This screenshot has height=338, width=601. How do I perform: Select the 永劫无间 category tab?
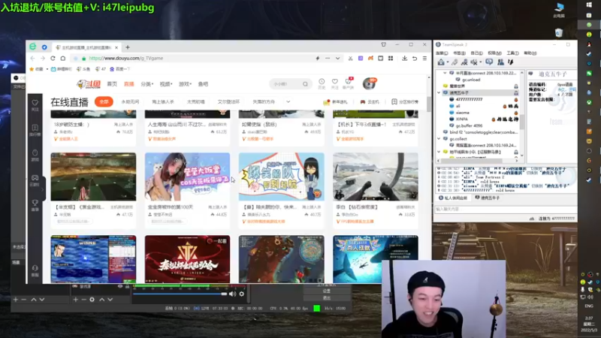click(130, 102)
